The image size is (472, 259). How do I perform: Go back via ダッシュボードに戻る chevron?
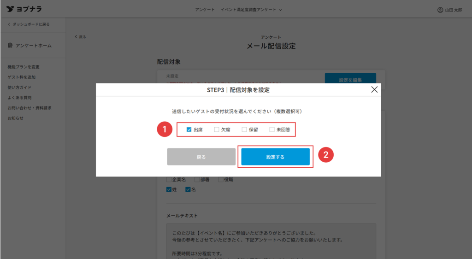pos(9,24)
